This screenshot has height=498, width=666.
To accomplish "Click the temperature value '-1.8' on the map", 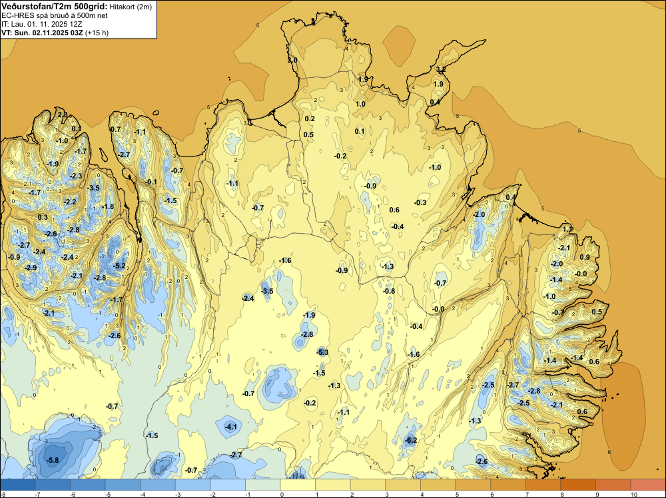I will pos(107,207).
